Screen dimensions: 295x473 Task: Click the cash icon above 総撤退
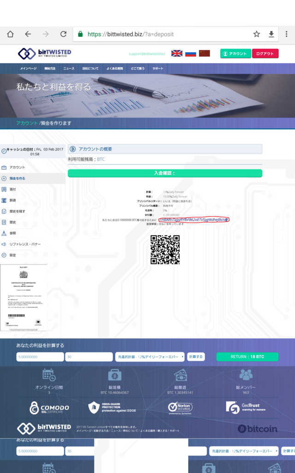point(180,375)
